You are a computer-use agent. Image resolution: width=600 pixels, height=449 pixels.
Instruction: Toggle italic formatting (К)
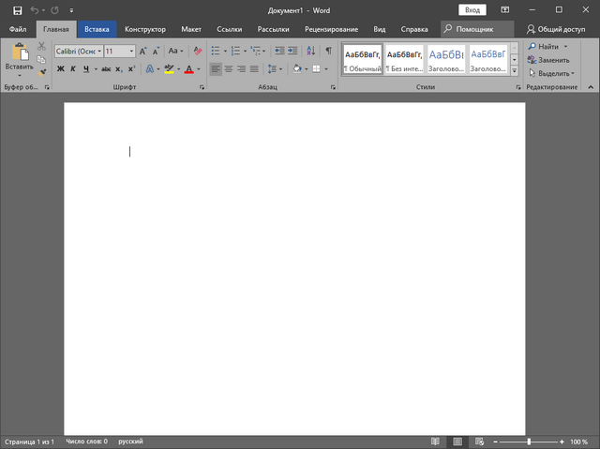[x=73, y=69]
